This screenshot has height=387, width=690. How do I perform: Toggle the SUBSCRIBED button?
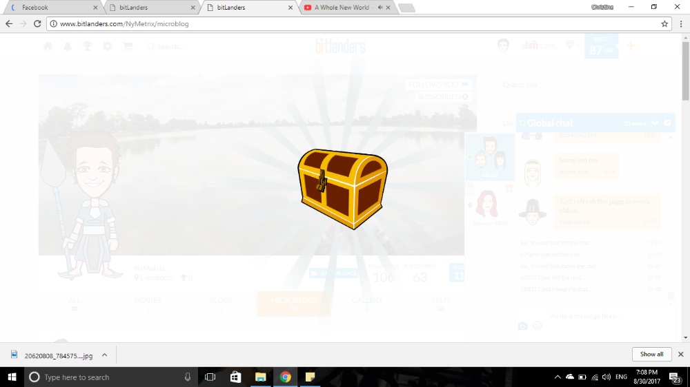tap(443, 96)
